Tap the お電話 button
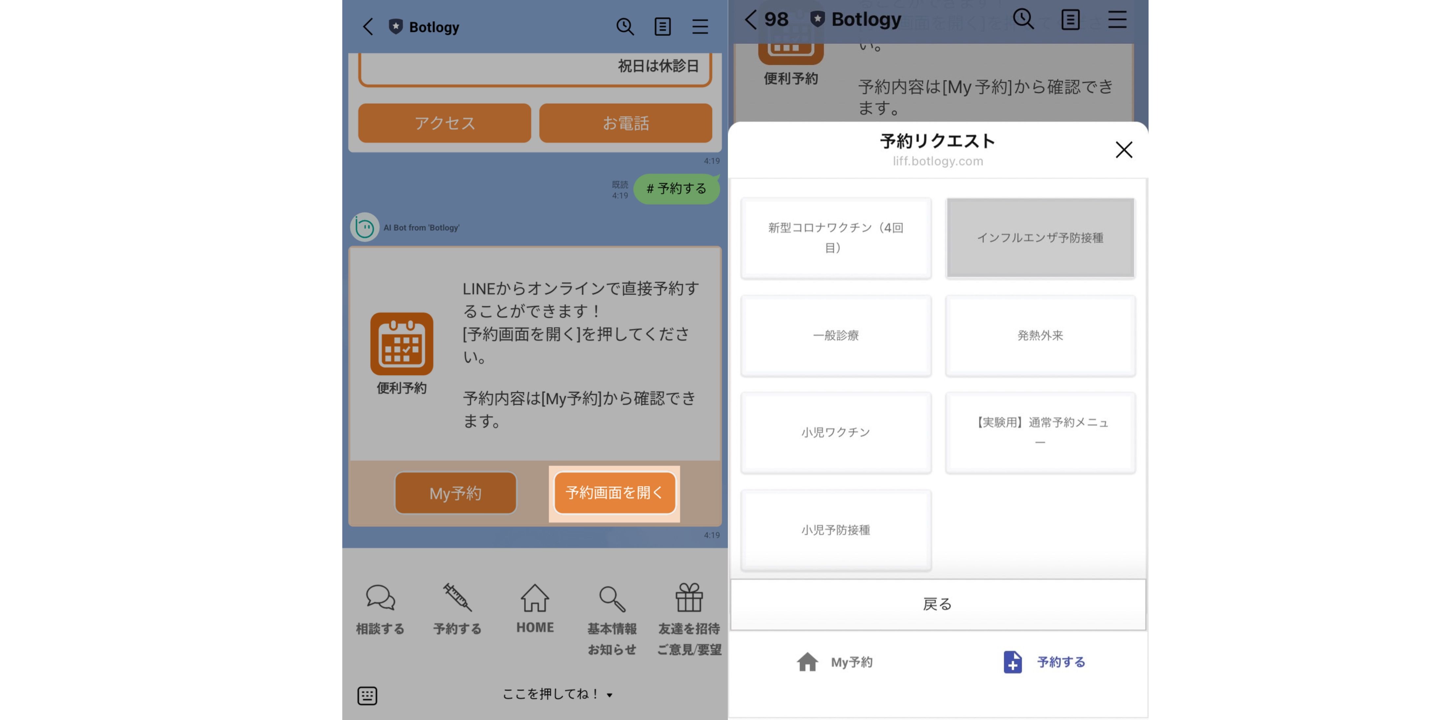Image resolution: width=1456 pixels, height=720 pixels. click(x=625, y=123)
